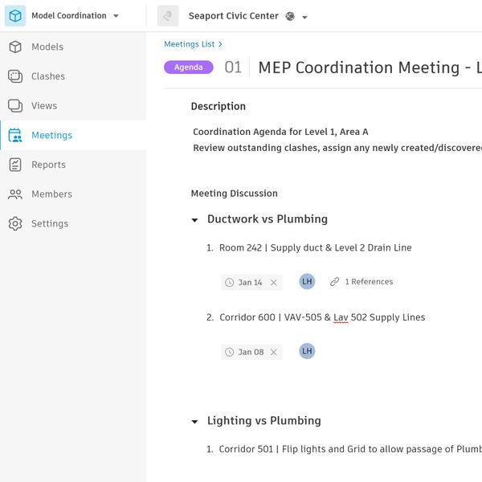This screenshot has height=482, width=482.
Task: Open the Model Coordination module dropdown
Action: coord(116,16)
